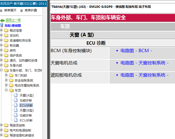Click the green back arrow icon
The height and width of the screenshot is (139, 175).
[x=2, y=21]
